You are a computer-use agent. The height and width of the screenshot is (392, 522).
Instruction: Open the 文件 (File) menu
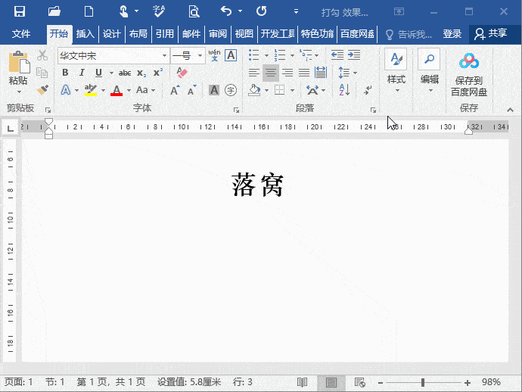[x=20, y=33]
